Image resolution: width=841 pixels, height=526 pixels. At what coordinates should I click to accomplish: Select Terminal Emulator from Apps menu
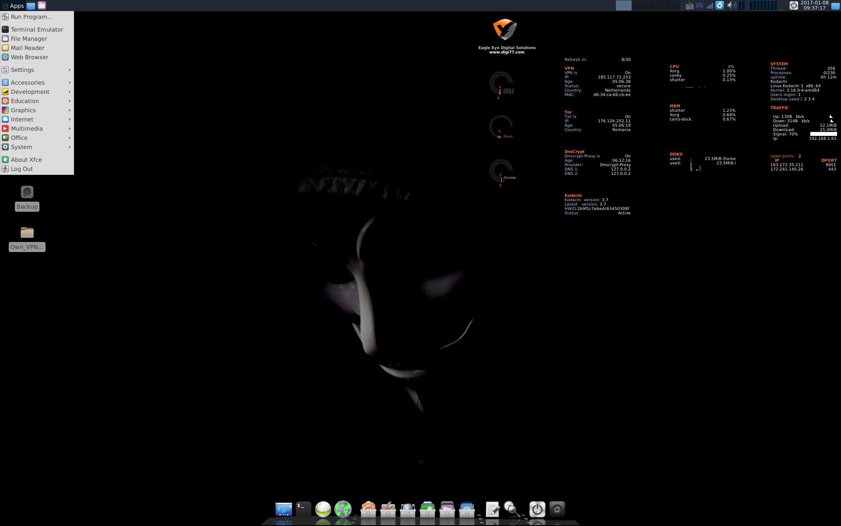(37, 29)
